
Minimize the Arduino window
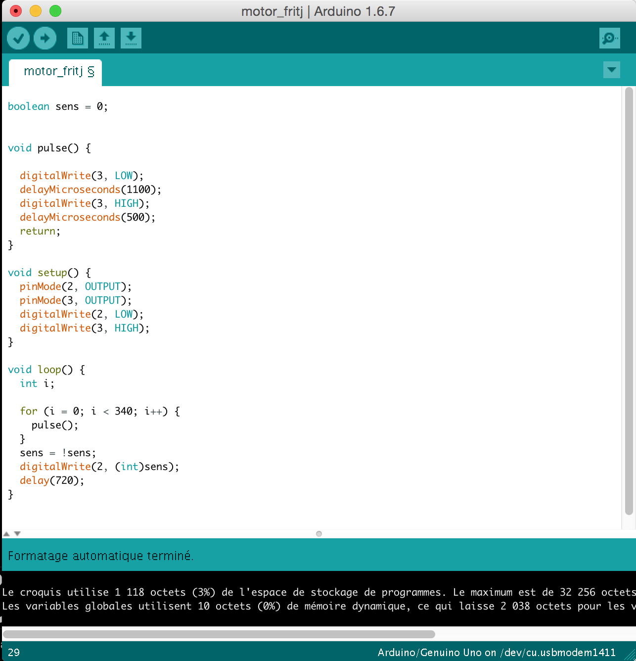(x=36, y=11)
